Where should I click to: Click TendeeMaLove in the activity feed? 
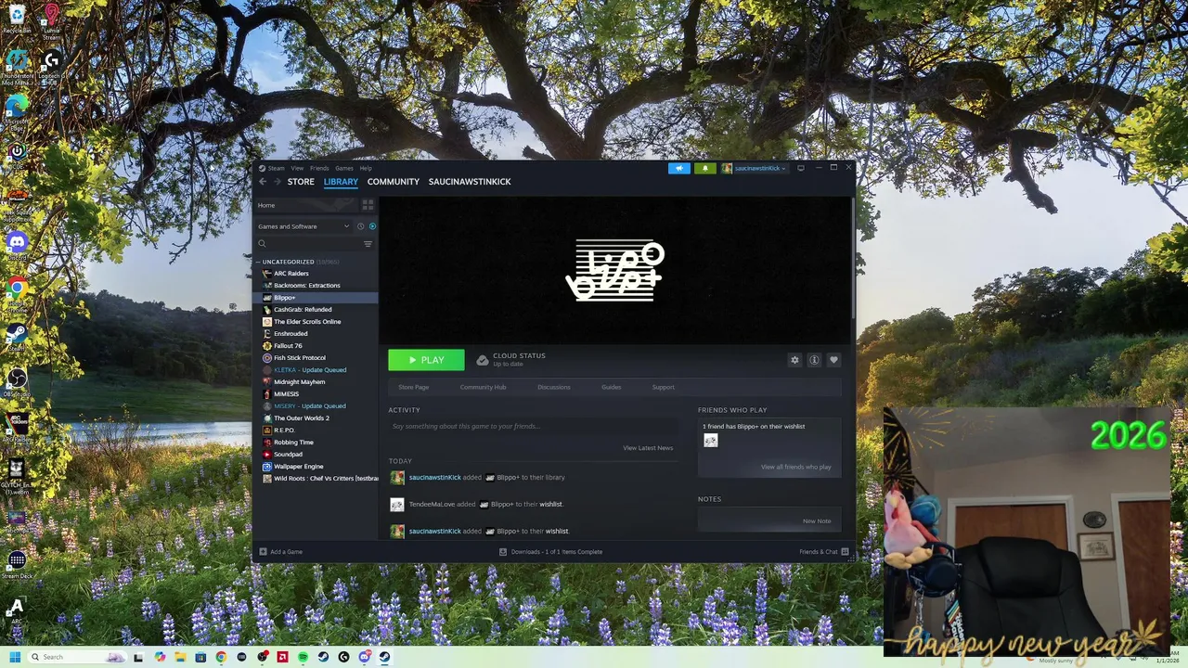pos(430,505)
